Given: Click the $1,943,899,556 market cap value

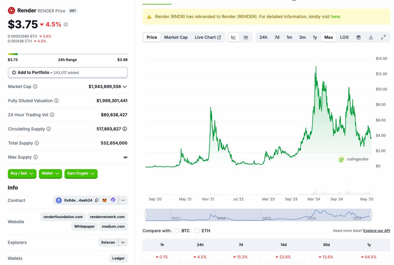Looking at the screenshot, I should (105, 86).
